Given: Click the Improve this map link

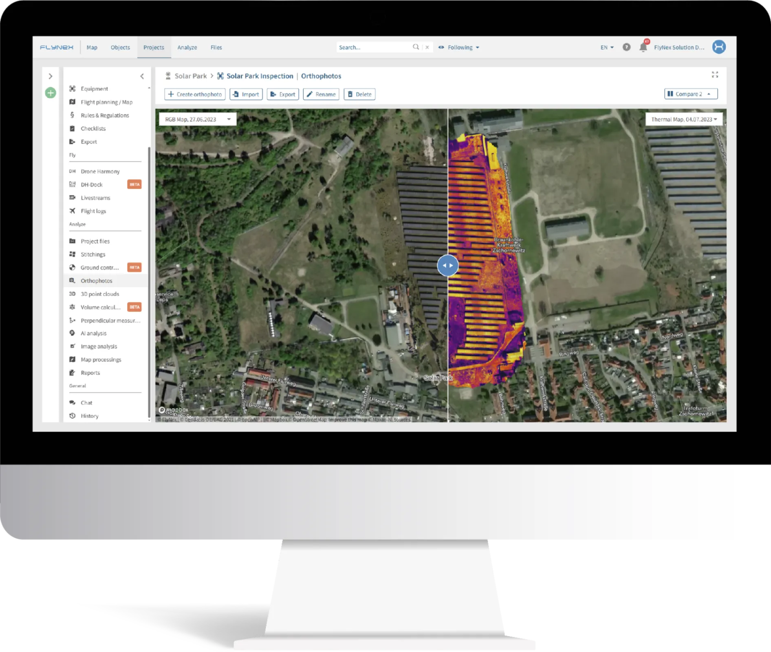Looking at the screenshot, I should 348,419.
